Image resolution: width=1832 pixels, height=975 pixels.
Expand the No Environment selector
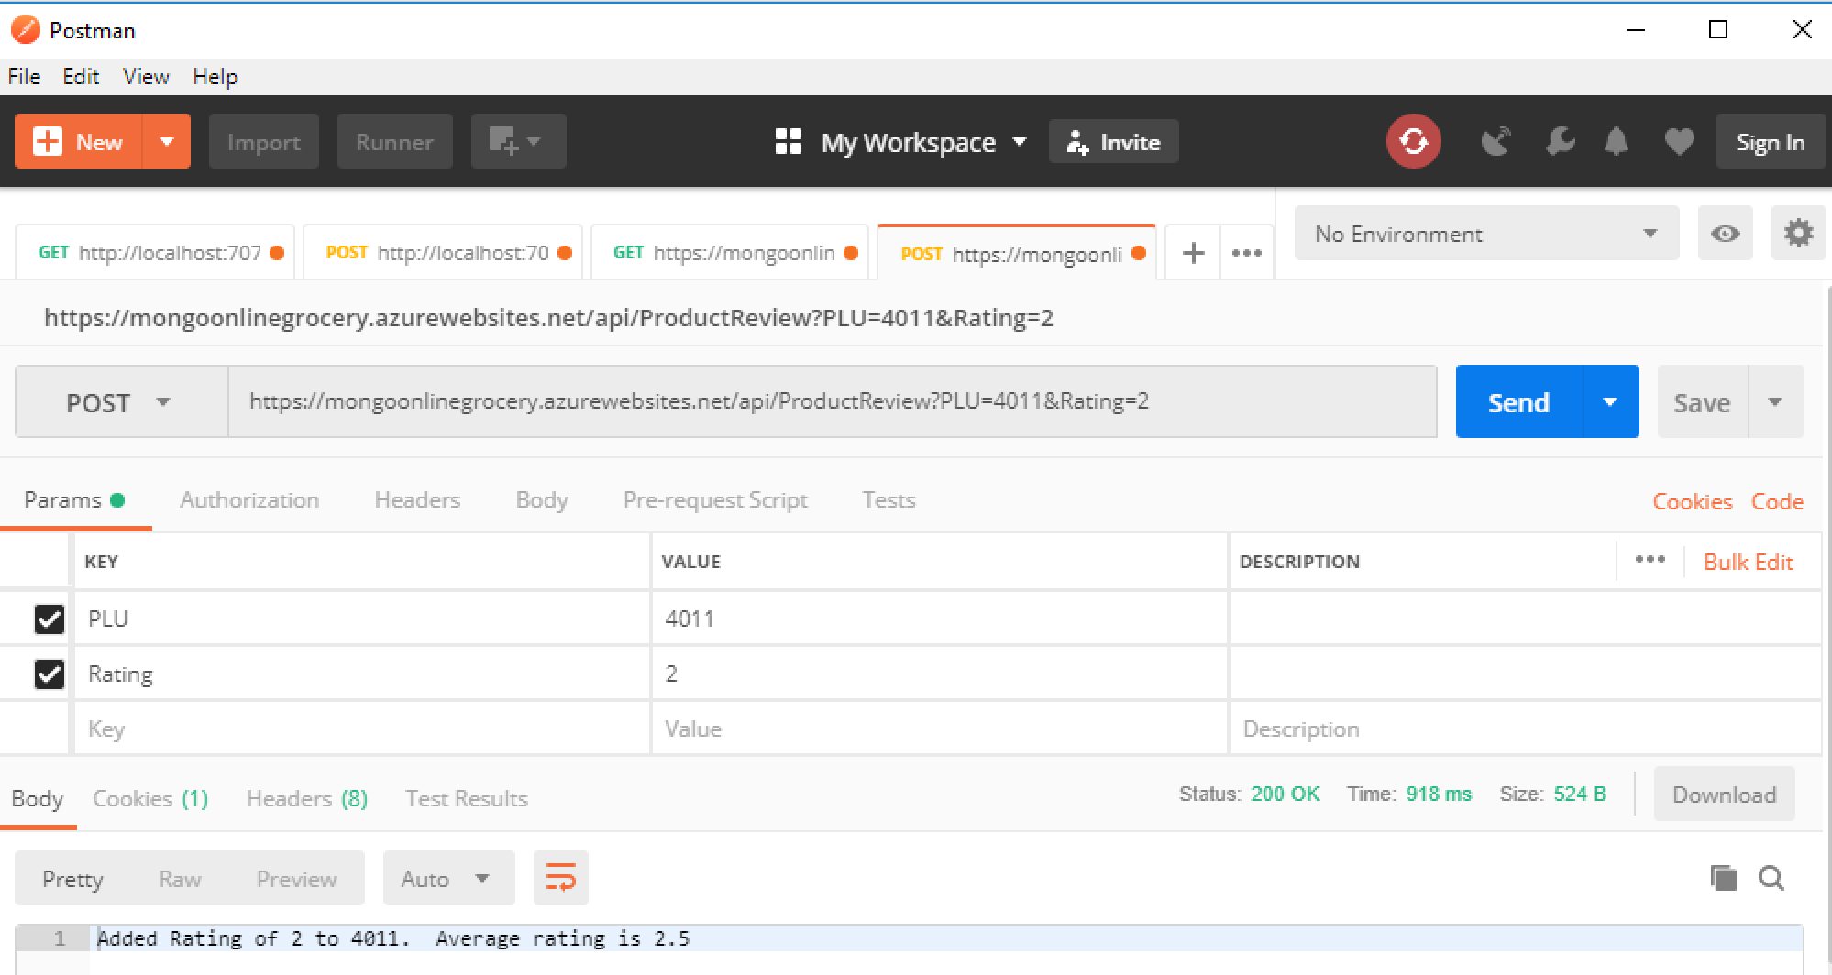[1485, 234]
